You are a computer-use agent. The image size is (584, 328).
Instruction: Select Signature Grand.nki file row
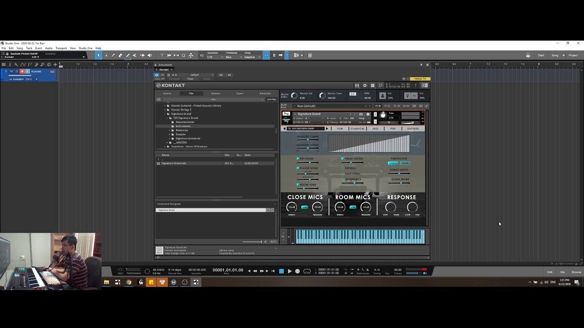(216, 163)
